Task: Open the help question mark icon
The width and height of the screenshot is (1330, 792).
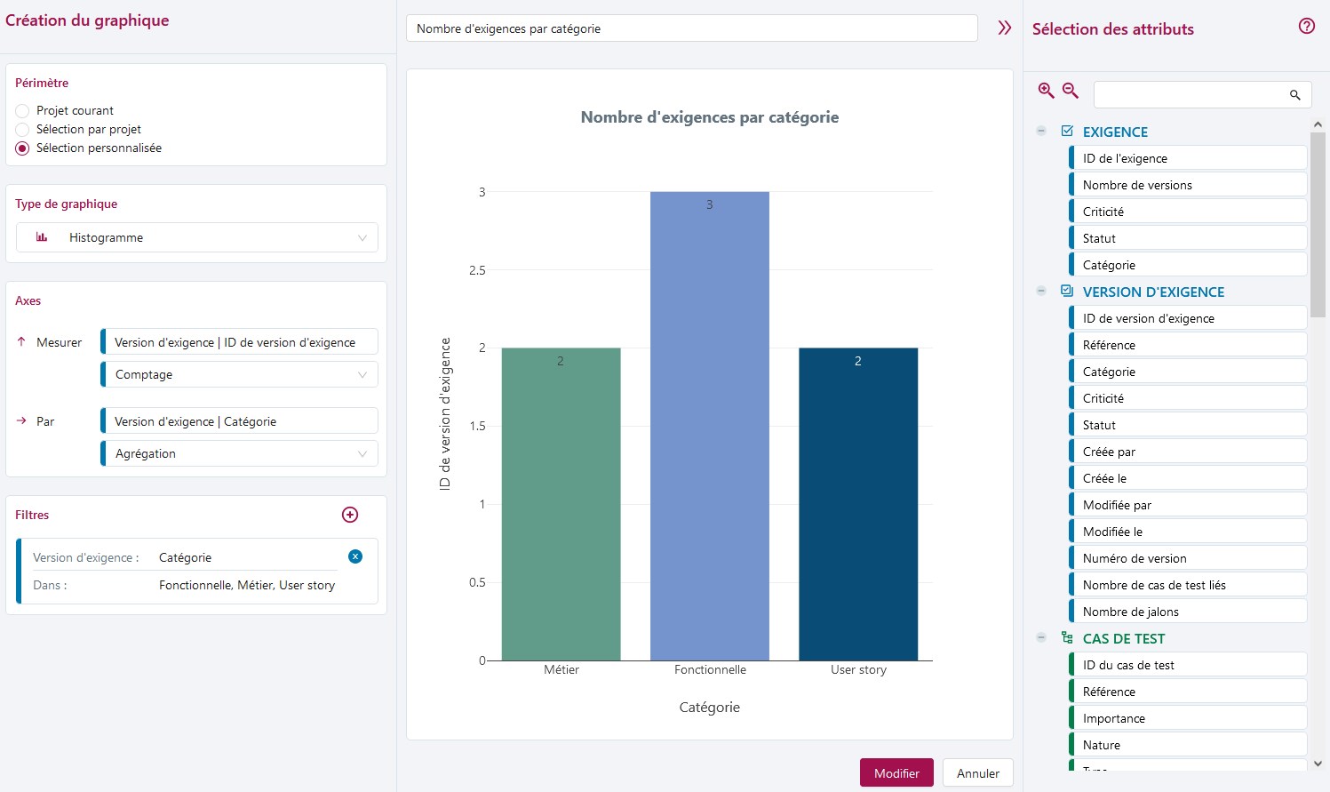Action: [x=1306, y=27]
